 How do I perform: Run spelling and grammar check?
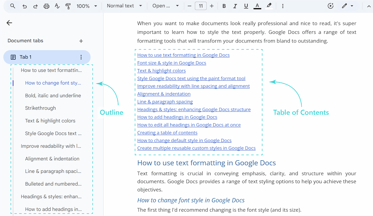click(57, 6)
